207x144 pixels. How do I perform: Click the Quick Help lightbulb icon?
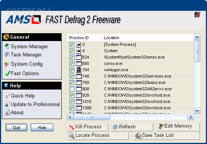[x=7, y=95]
